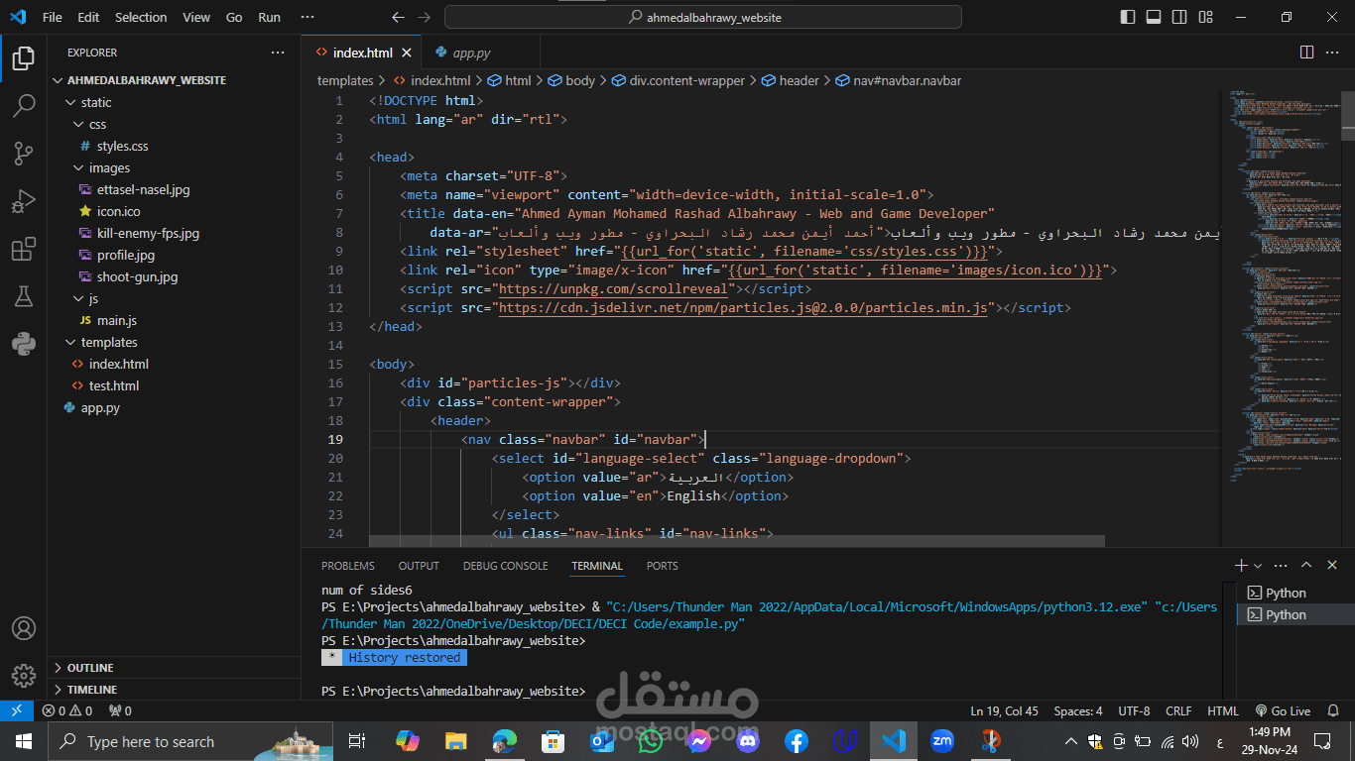
Task: Toggle the Secondary Side Bar layout icon
Action: click(x=1179, y=17)
